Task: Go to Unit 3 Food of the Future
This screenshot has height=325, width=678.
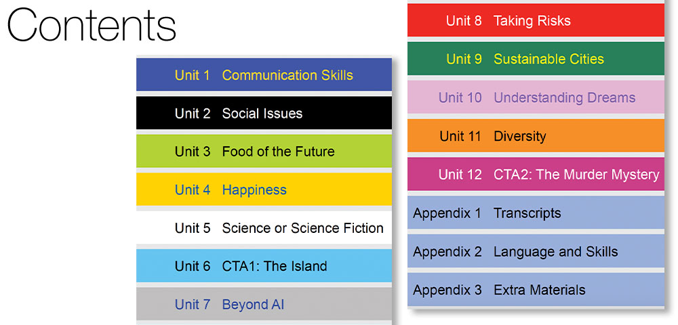Action: pos(264,151)
